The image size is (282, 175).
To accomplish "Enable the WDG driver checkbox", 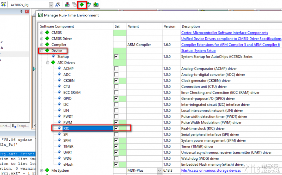I will click(116, 158).
